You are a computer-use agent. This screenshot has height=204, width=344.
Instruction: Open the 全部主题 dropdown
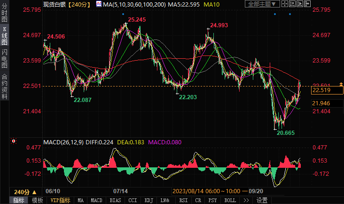(262, 4)
